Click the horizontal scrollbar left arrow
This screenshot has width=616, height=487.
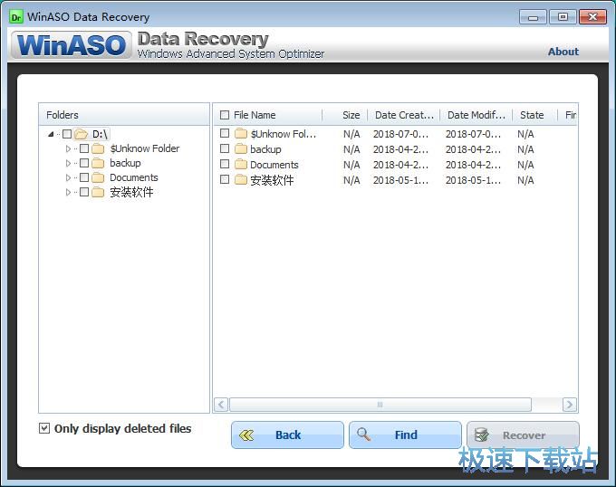[221, 405]
